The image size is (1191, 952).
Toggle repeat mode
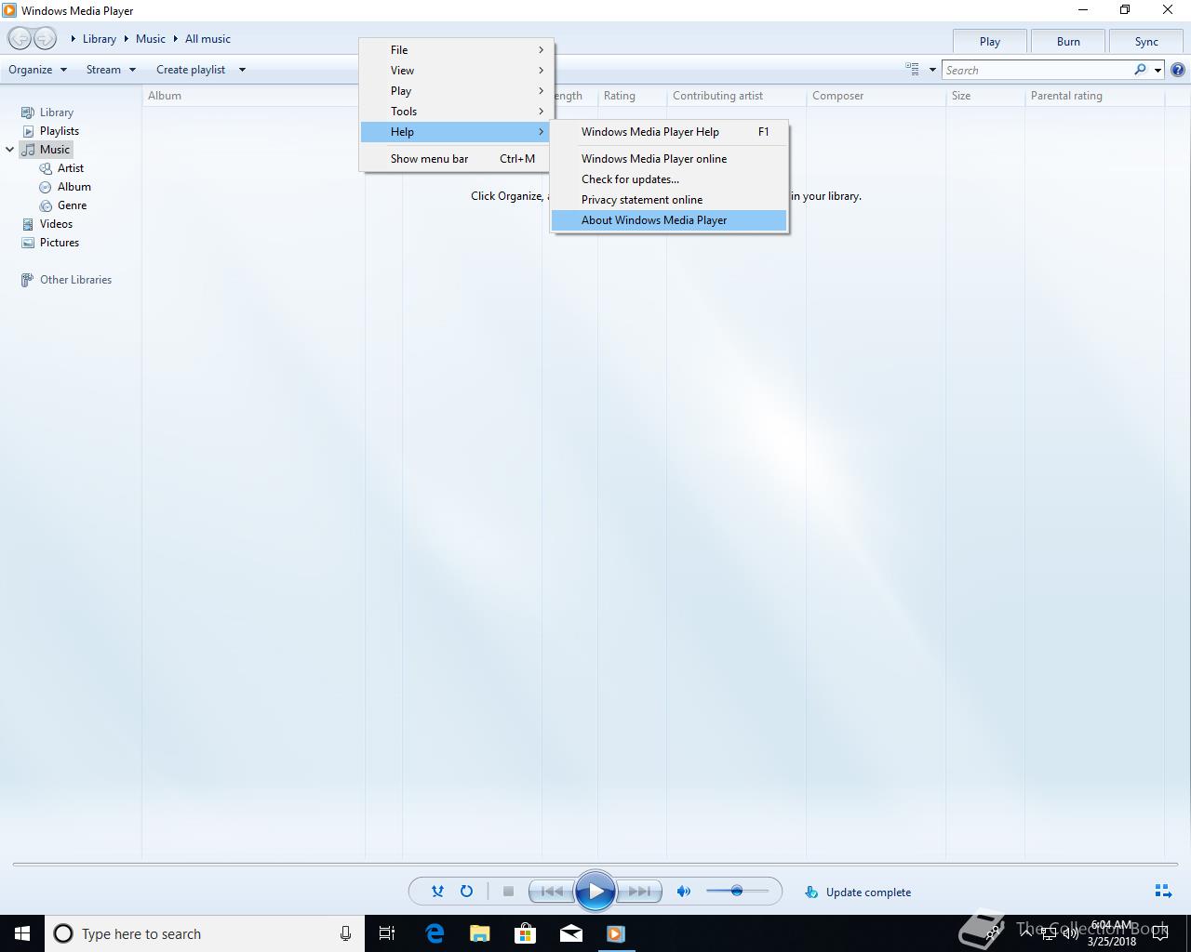pyautogui.click(x=466, y=892)
